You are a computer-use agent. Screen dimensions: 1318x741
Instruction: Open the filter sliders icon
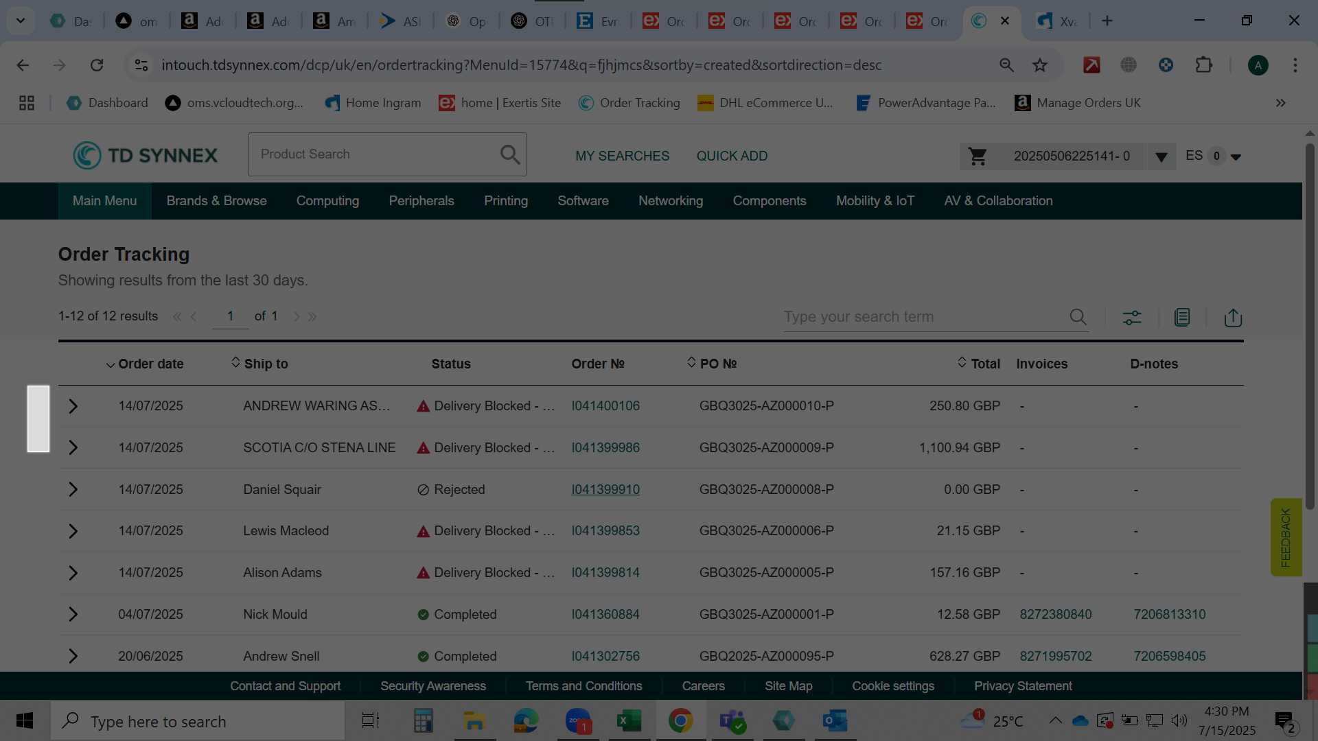[1132, 318]
